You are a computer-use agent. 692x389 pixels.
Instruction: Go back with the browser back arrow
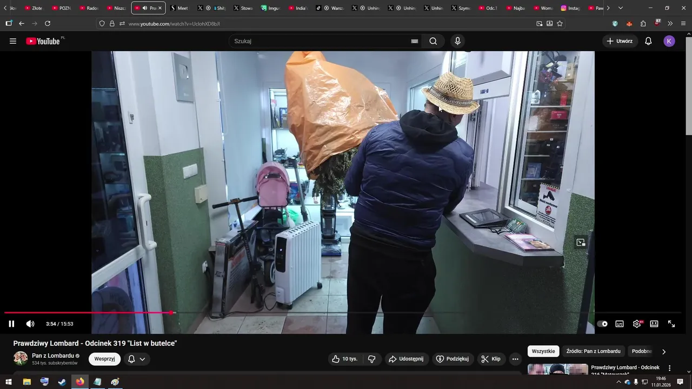(22, 23)
